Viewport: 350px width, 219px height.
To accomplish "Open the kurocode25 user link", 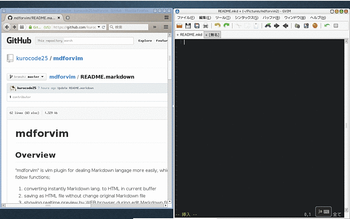I will (x=32, y=58).
